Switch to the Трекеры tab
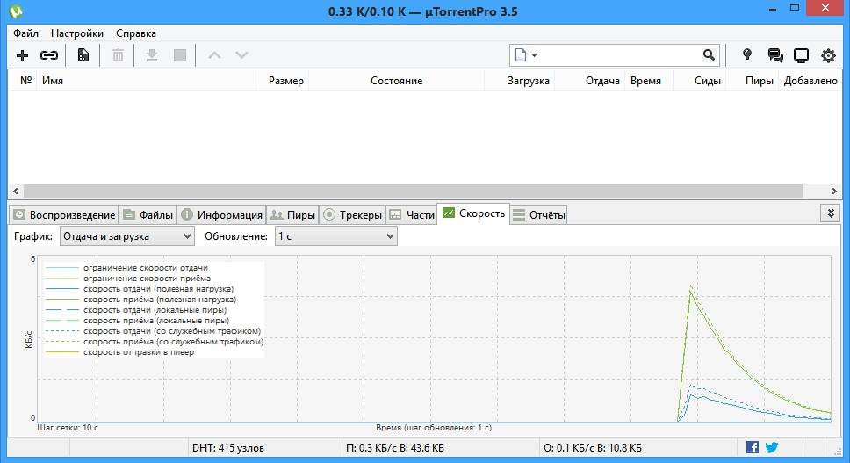The image size is (850, 463). point(352,215)
